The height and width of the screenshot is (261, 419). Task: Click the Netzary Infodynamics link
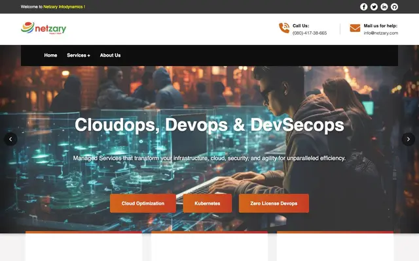64,7
